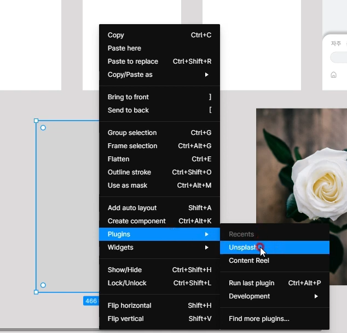The height and width of the screenshot is (333, 347).
Task: Expand the Copy/Paste as submenu arrow
Action: point(206,75)
